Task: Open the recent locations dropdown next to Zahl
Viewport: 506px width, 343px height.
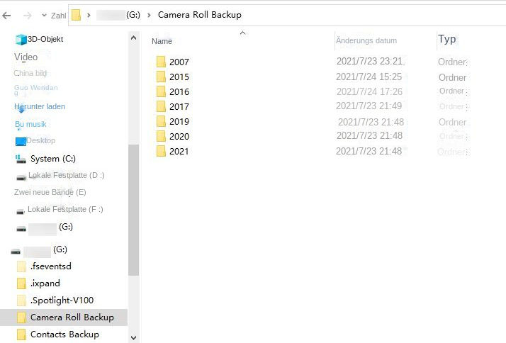Action: [x=44, y=15]
